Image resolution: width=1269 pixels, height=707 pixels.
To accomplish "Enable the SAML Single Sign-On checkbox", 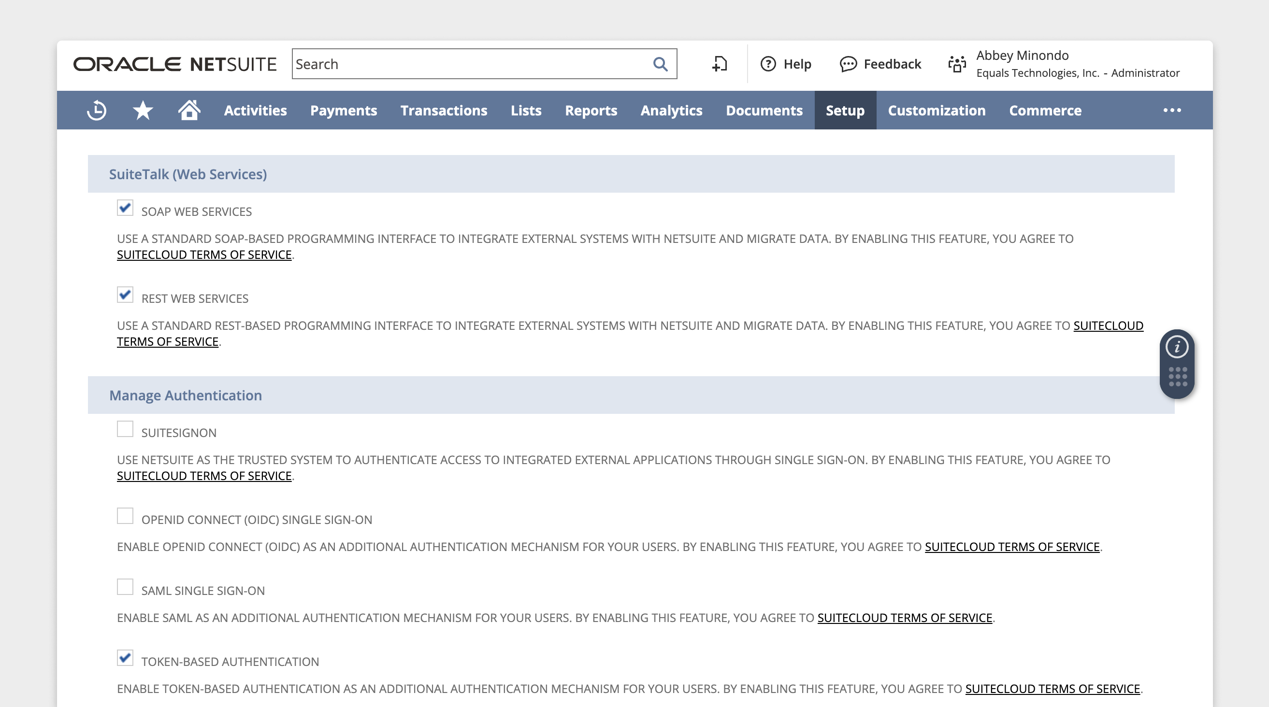I will (x=125, y=587).
